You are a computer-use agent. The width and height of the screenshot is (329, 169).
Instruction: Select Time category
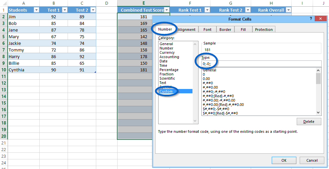pos(164,65)
